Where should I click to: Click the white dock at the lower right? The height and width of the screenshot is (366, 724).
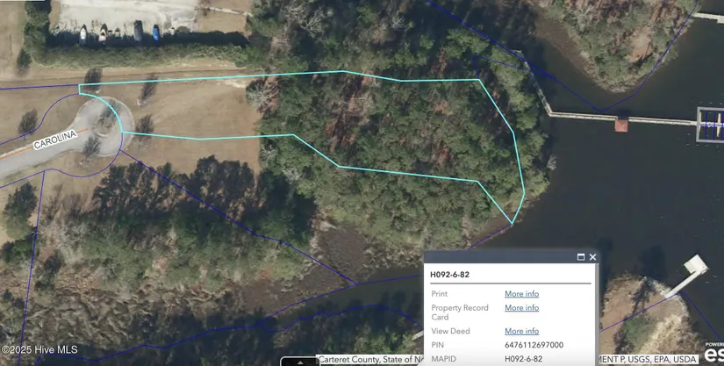(688, 275)
